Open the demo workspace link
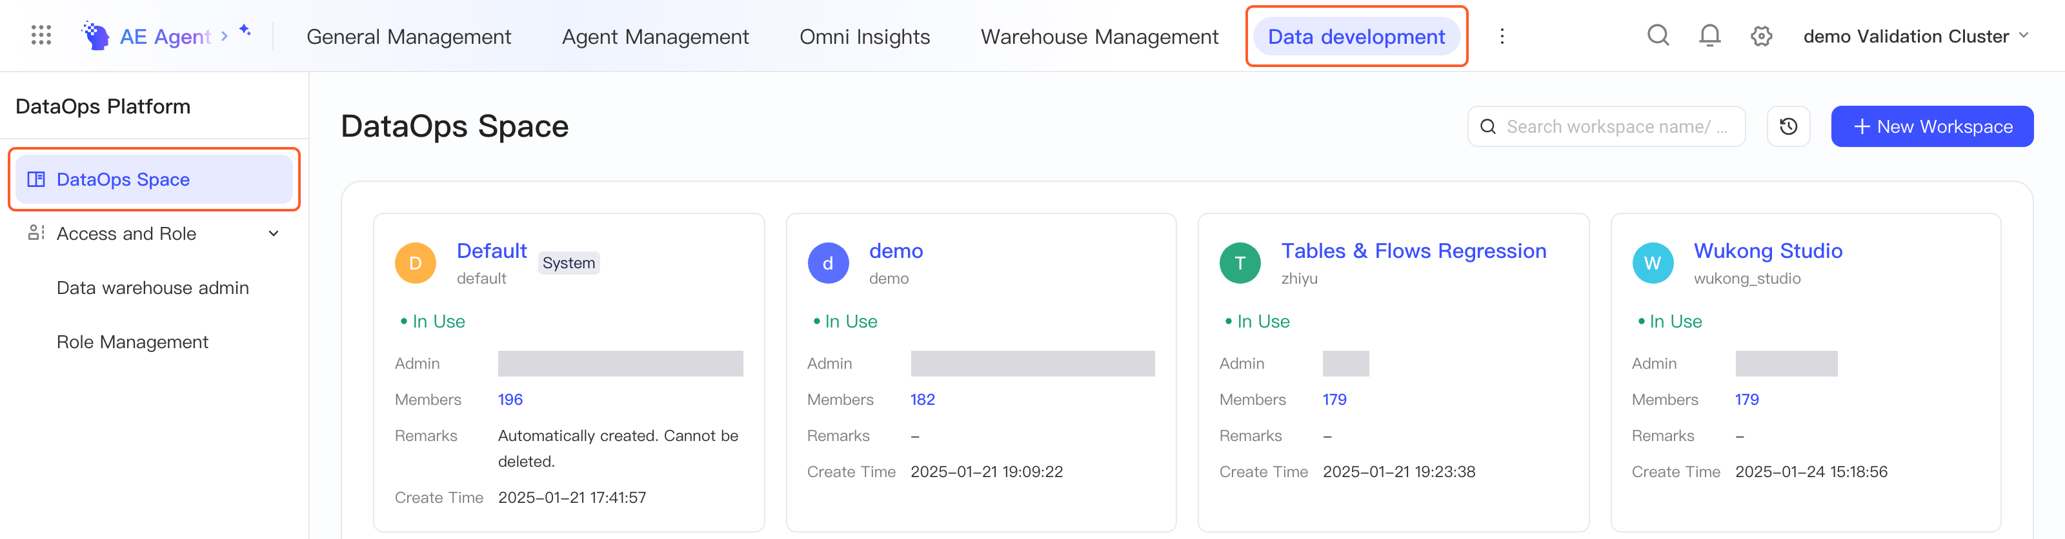Screen dimensions: 2065x539 click(896, 251)
